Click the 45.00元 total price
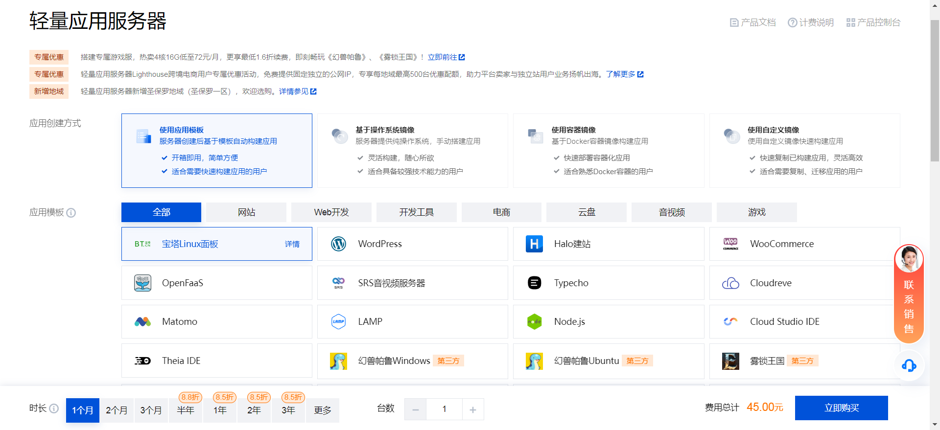The height and width of the screenshot is (430, 940). point(765,407)
